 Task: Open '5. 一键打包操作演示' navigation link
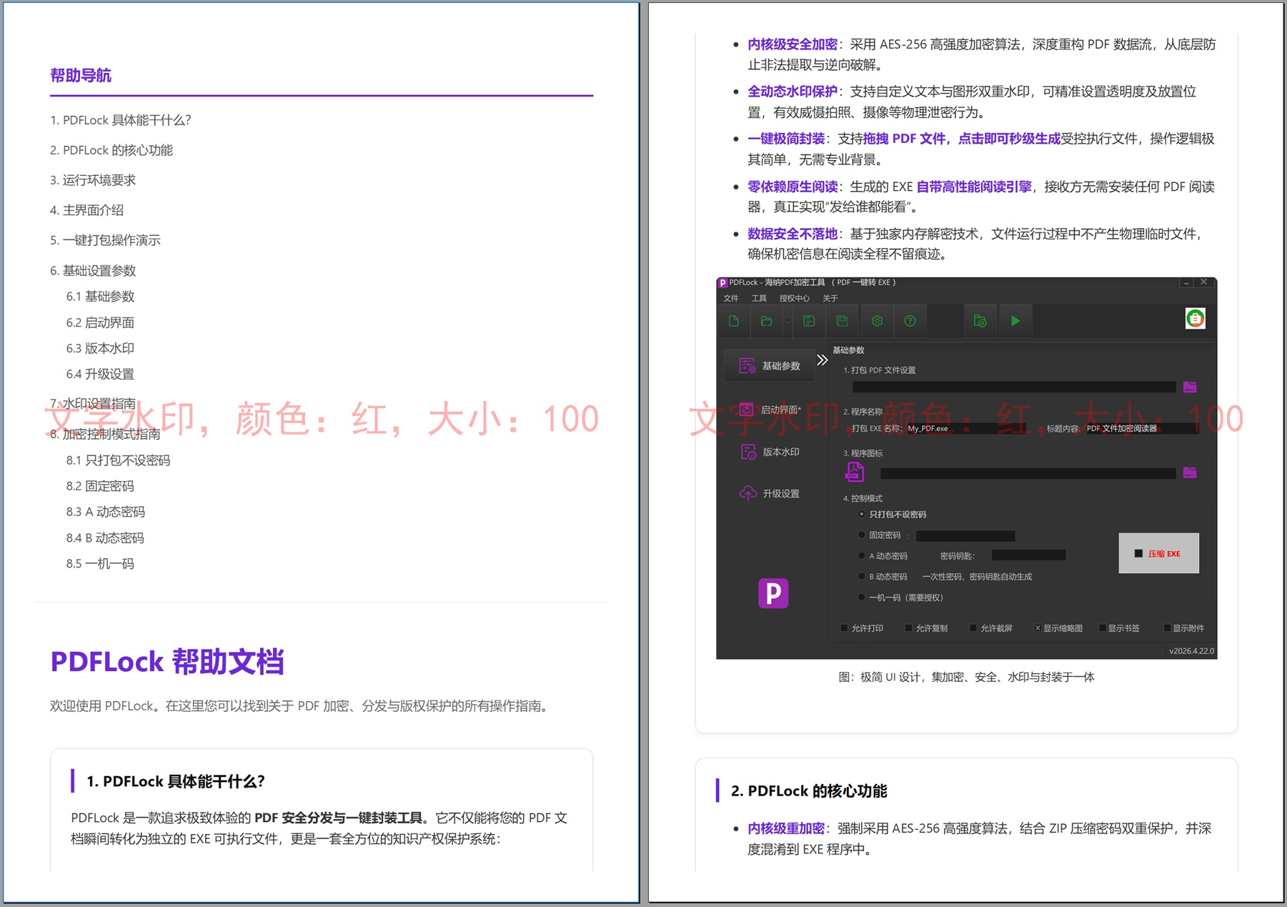pos(105,240)
